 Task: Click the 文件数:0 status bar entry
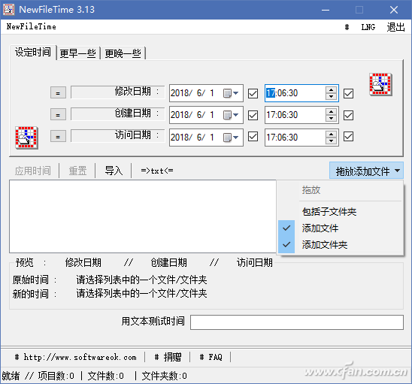(105, 376)
